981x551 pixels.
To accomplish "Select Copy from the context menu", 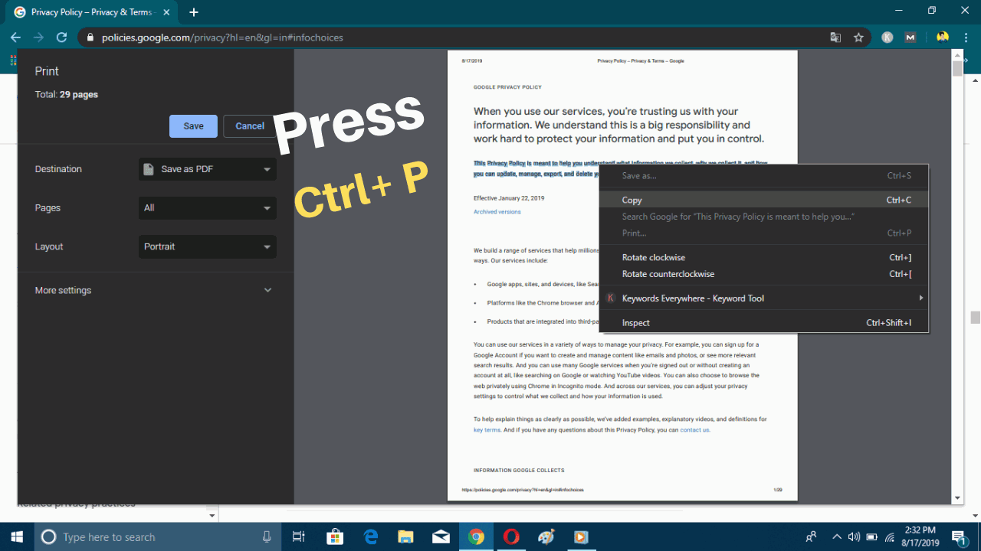I will tap(632, 200).
